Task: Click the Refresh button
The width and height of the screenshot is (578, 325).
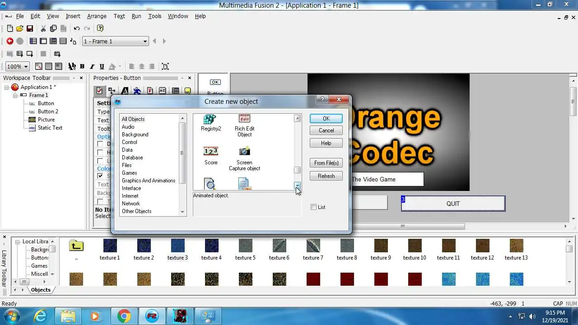Action: click(x=326, y=176)
